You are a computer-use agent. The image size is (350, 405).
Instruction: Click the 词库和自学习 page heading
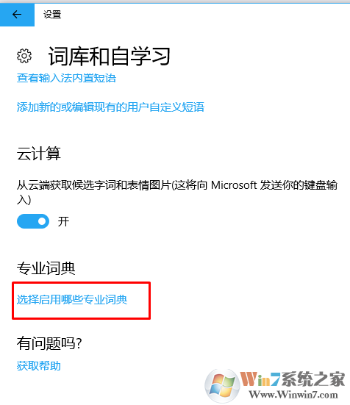click(x=110, y=56)
